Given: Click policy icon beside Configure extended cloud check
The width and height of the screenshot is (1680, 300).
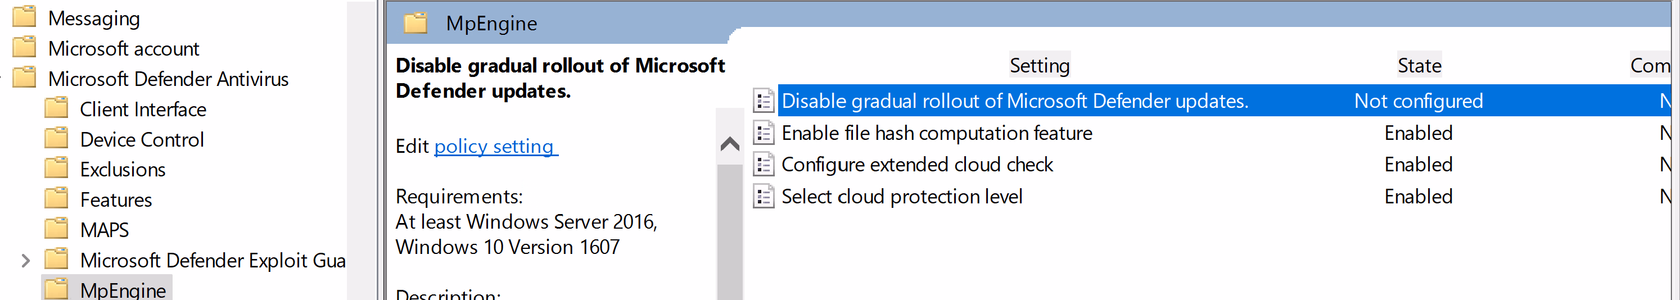Looking at the screenshot, I should tap(763, 165).
